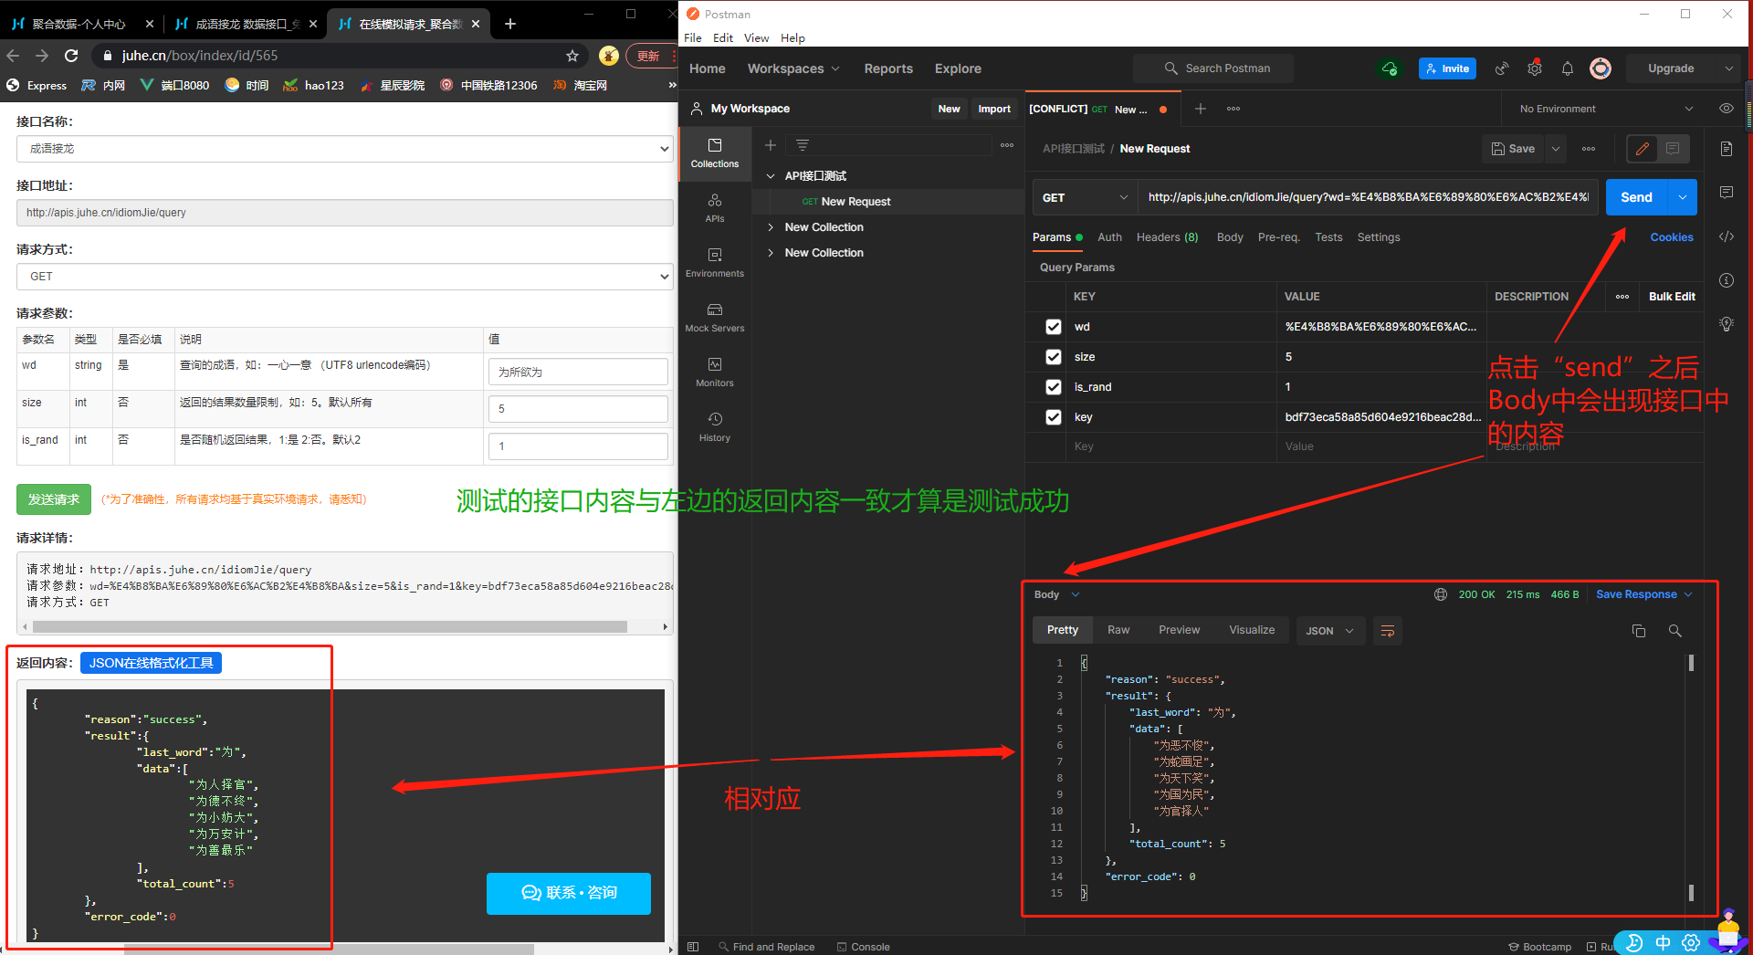The image size is (1753, 955).
Task: Open Postman View menu
Action: 756,38
